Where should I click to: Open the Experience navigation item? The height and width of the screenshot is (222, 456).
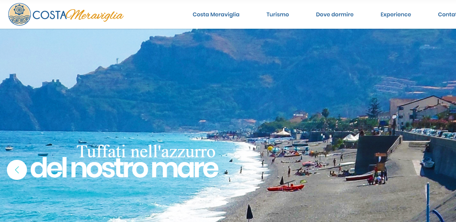point(396,15)
